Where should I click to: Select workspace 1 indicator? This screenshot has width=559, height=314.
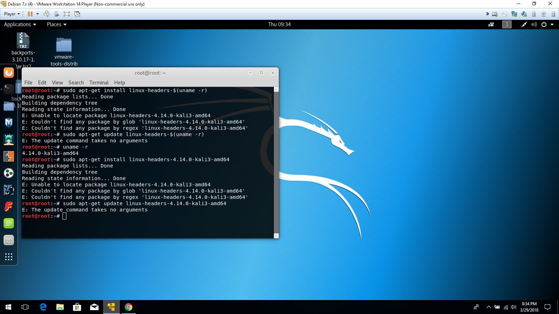[x=507, y=24]
